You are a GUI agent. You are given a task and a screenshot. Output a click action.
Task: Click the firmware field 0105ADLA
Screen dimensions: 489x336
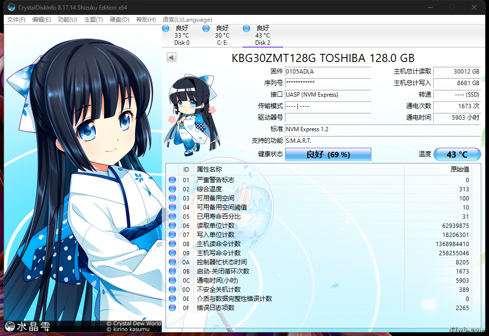point(328,71)
